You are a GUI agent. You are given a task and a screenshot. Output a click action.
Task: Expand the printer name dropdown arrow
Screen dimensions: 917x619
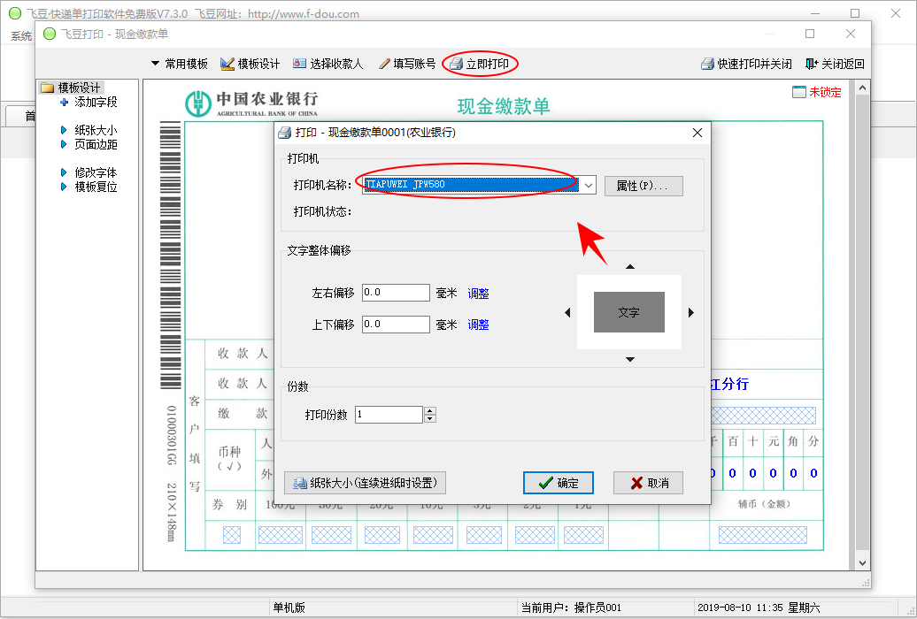click(589, 186)
